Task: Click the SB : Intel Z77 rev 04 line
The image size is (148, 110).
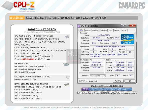Action: click(x=25, y=72)
